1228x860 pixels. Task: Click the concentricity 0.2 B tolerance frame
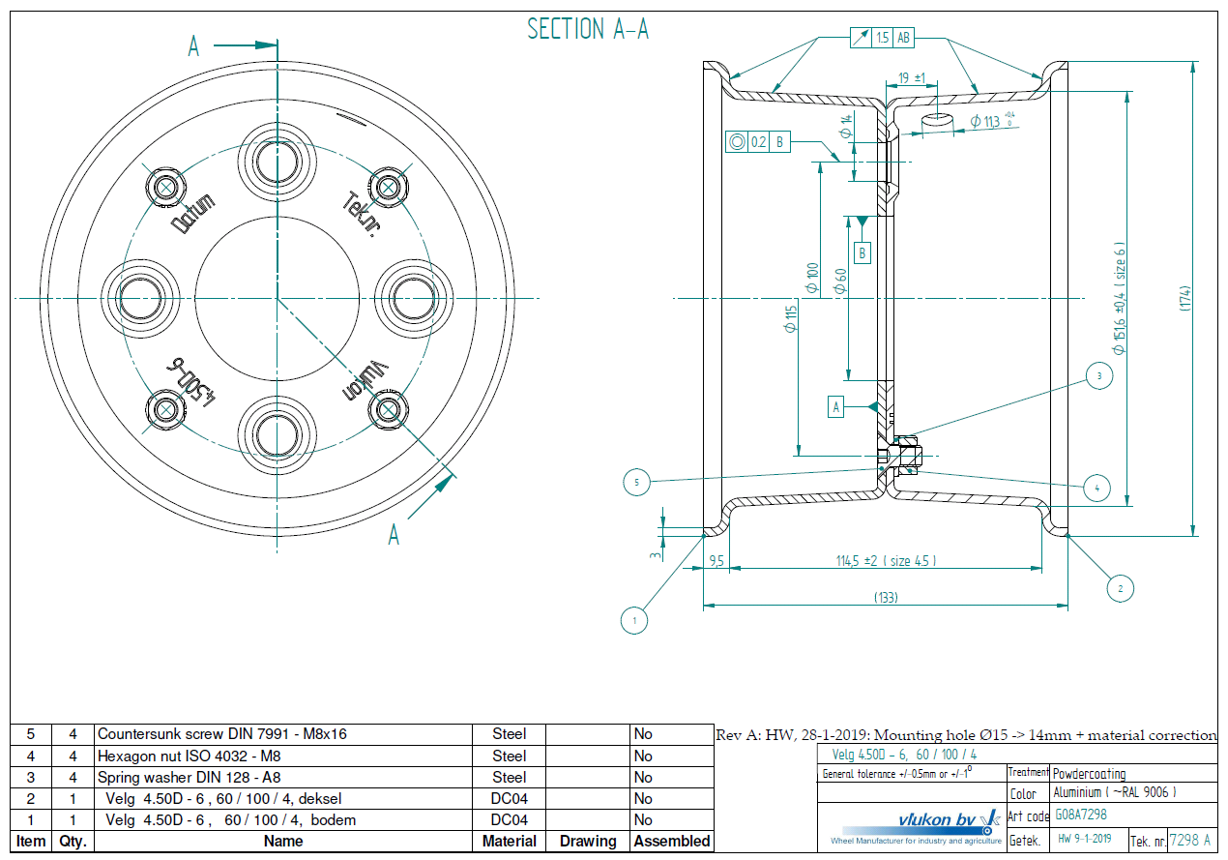point(758,142)
